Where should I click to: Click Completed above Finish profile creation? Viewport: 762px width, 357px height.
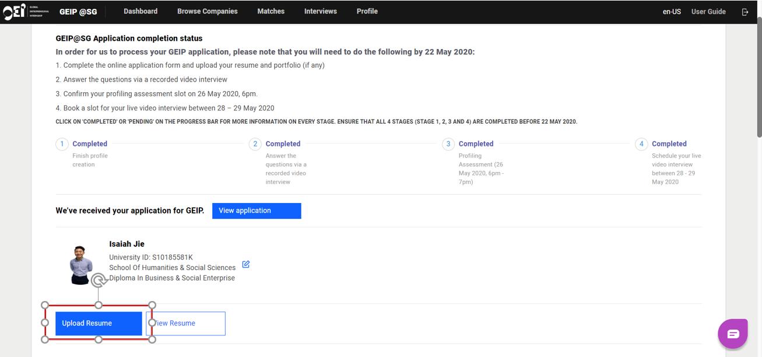pos(90,144)
